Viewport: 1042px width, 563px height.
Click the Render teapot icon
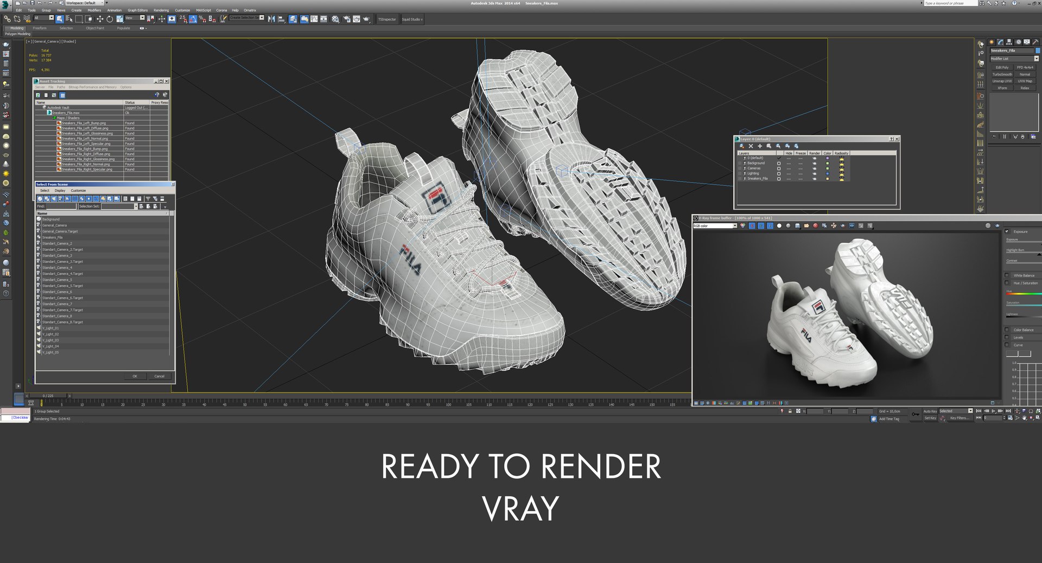pos(366,19)
